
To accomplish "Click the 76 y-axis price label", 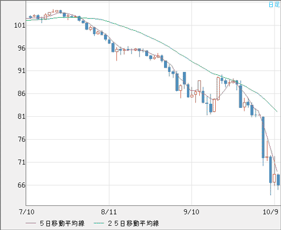I will pyautogui.click(x=21, y=139).
